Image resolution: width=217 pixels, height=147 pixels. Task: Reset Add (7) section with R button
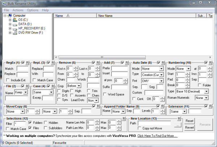[x=127, y=63]
